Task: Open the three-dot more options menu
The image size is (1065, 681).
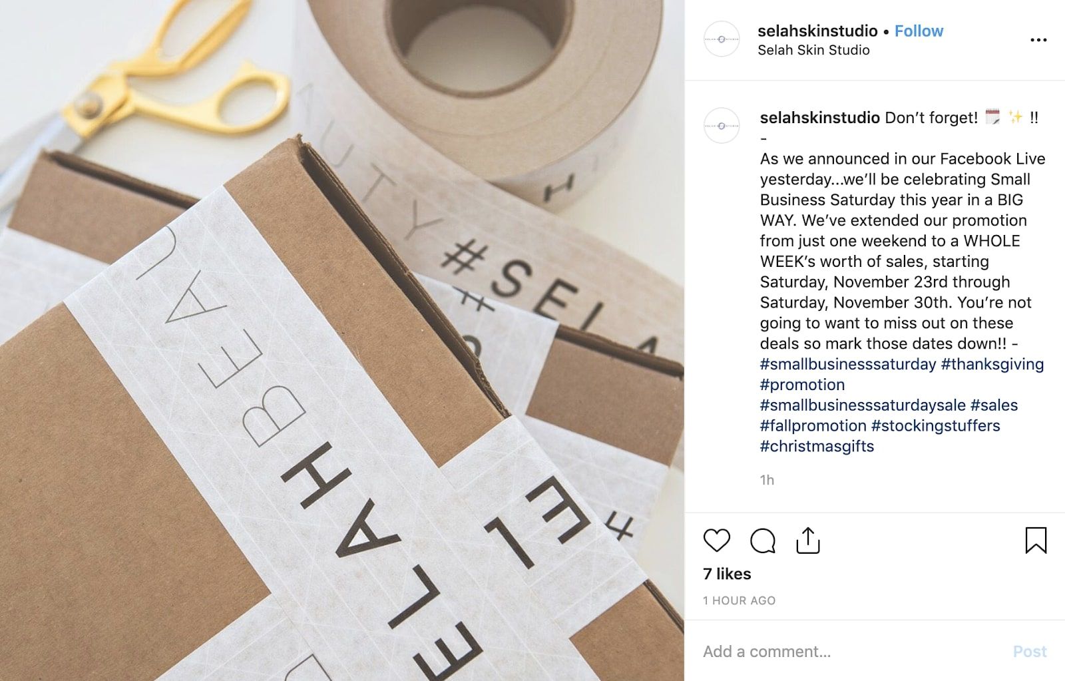Action: tap(1038, 40)
